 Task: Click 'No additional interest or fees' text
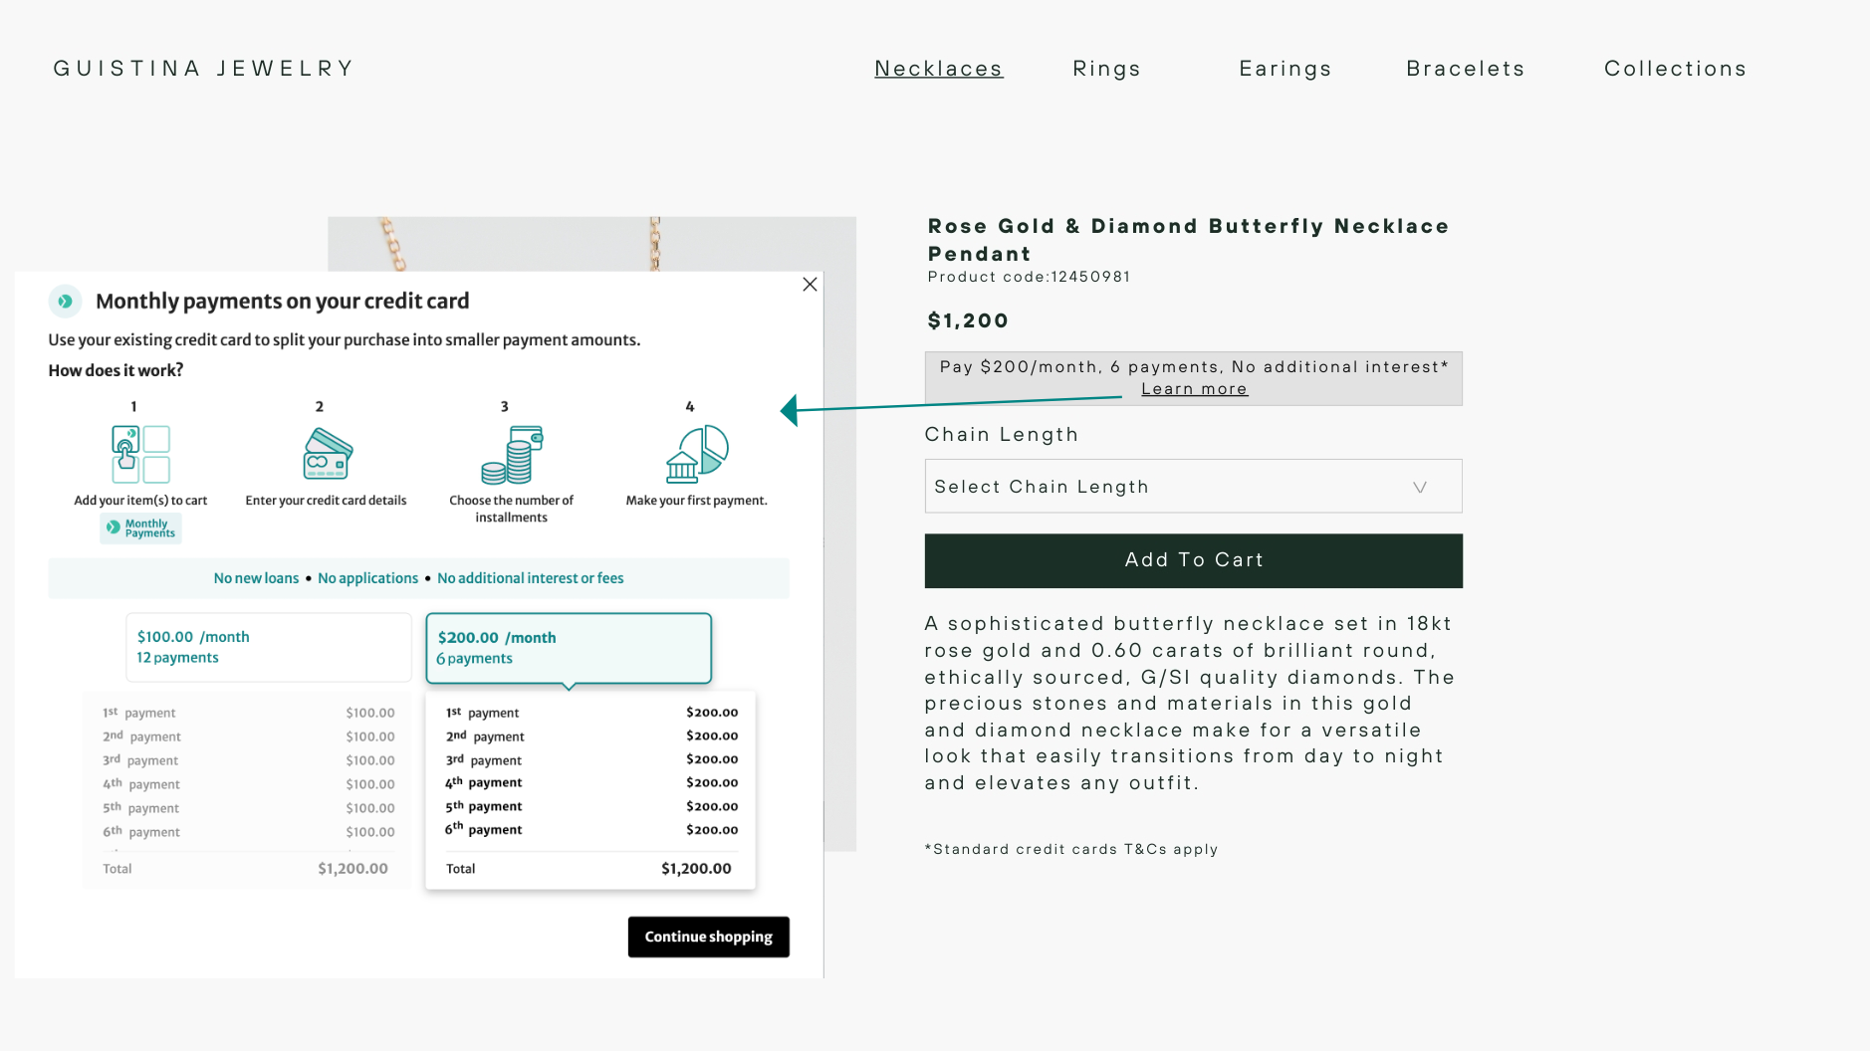(530, 578)
